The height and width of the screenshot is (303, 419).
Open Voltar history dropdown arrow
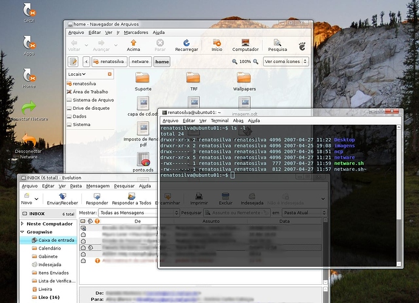click(86, 45)
